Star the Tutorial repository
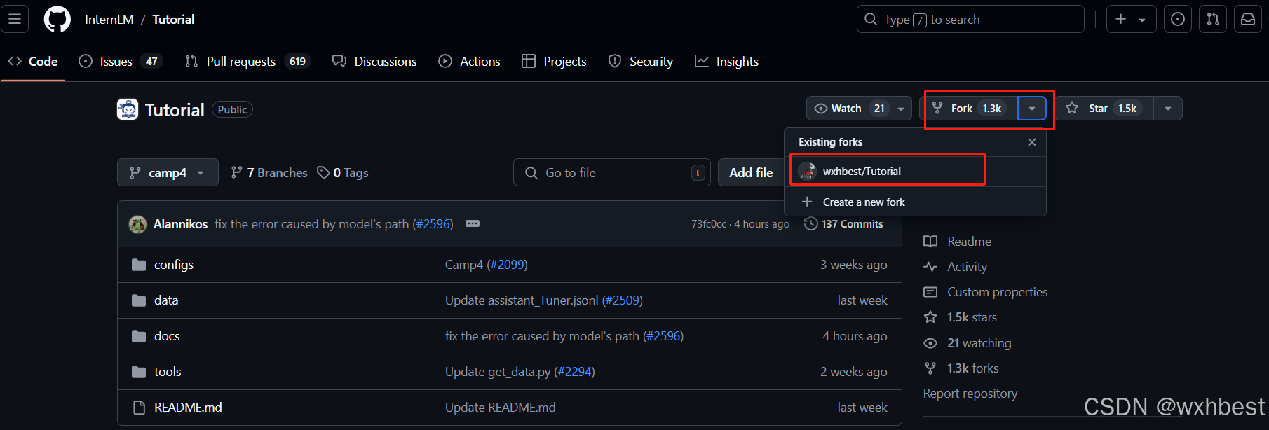Viewport: 1269px width, 430px height. (x=1104, y=109)
